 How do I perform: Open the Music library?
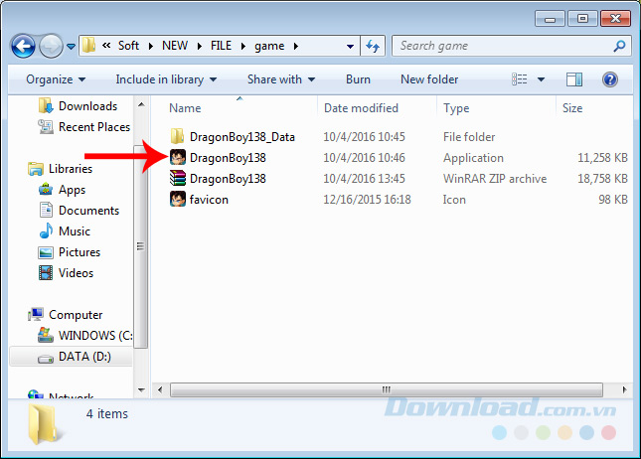(74, 231)
